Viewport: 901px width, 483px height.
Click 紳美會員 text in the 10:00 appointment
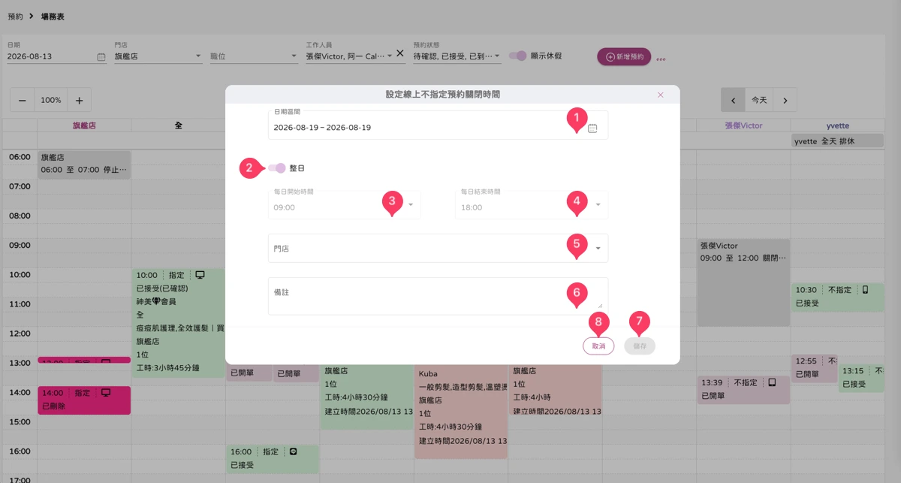point(156,302)
